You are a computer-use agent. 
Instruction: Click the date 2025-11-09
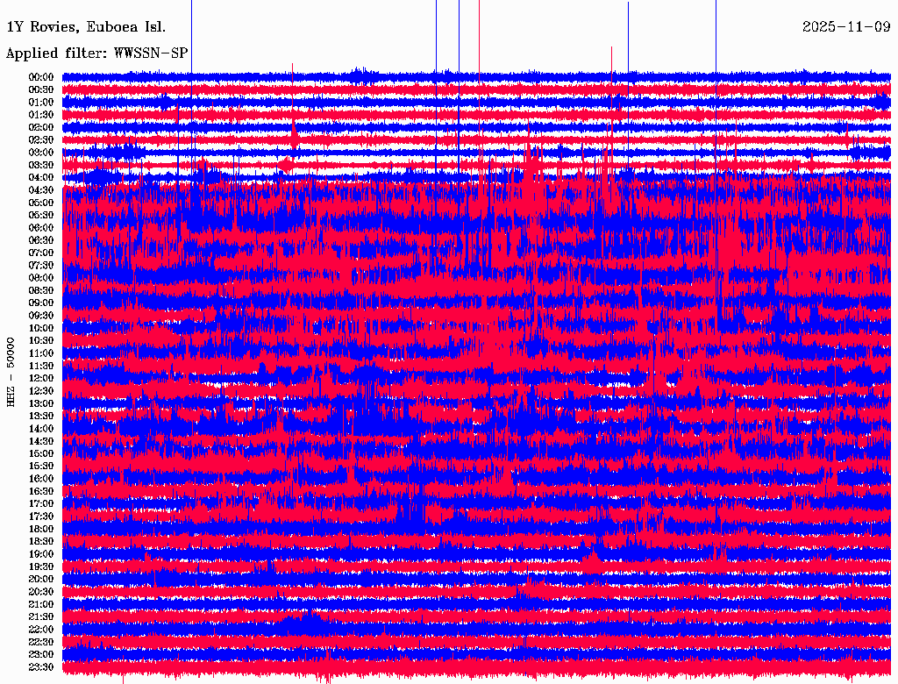[846, 27]
